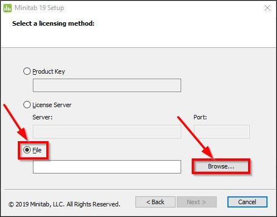This screenshot has height=217, width=277.
Task: Choose the File licensing option
Action: [27, 150]
